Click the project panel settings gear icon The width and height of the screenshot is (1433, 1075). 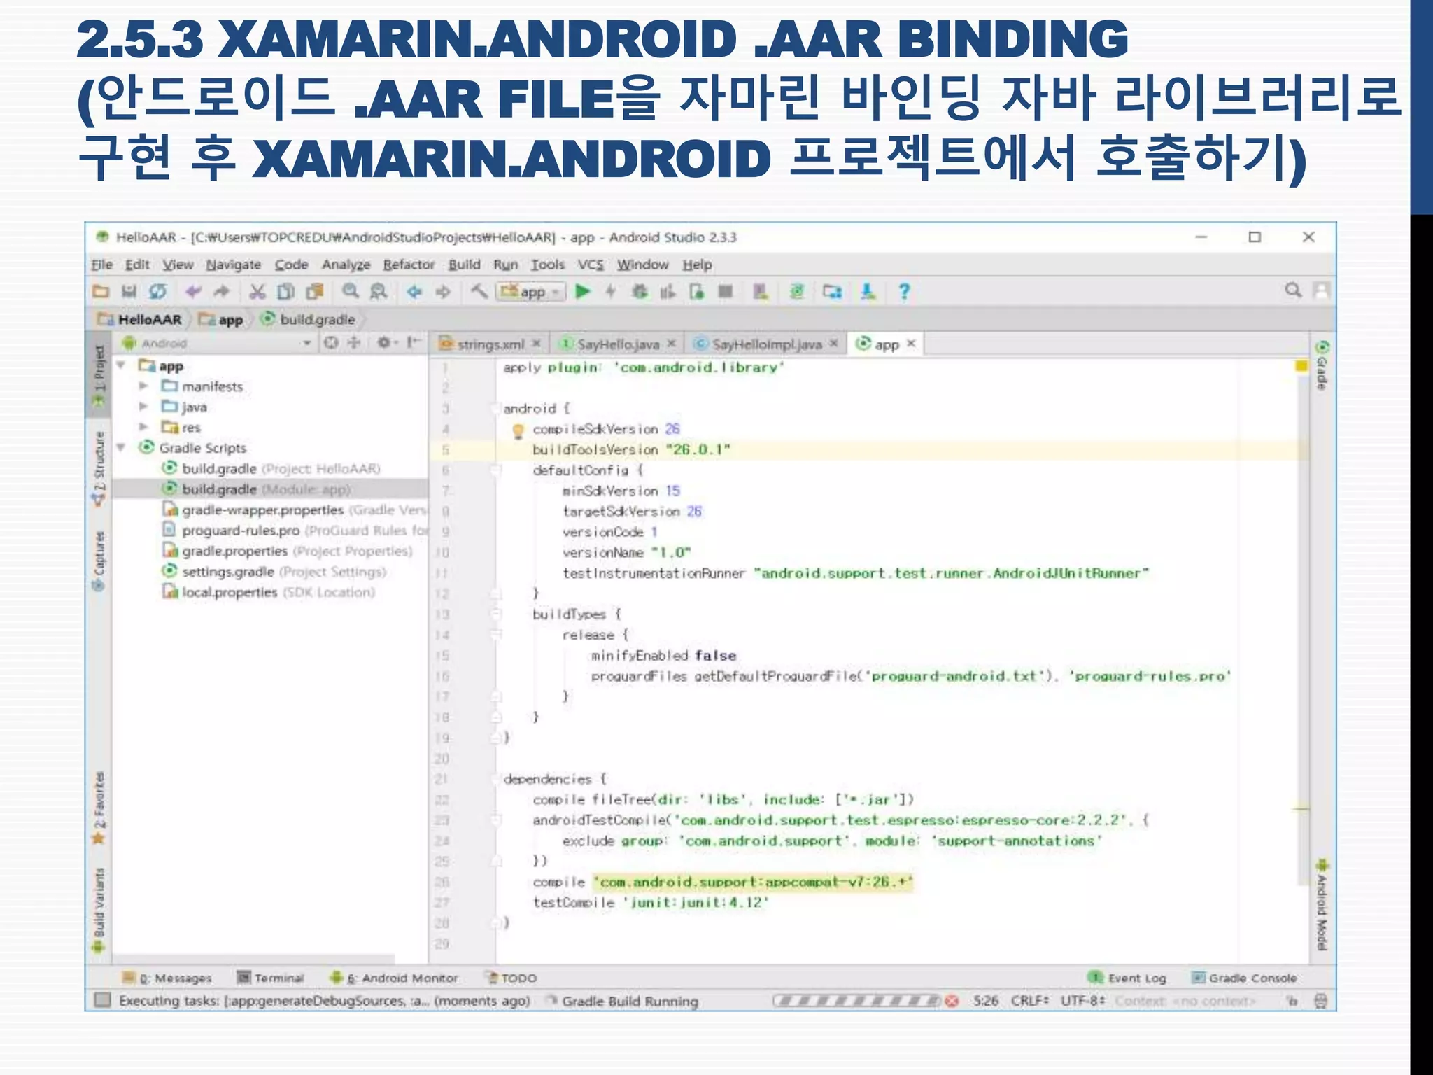point(383,342)
